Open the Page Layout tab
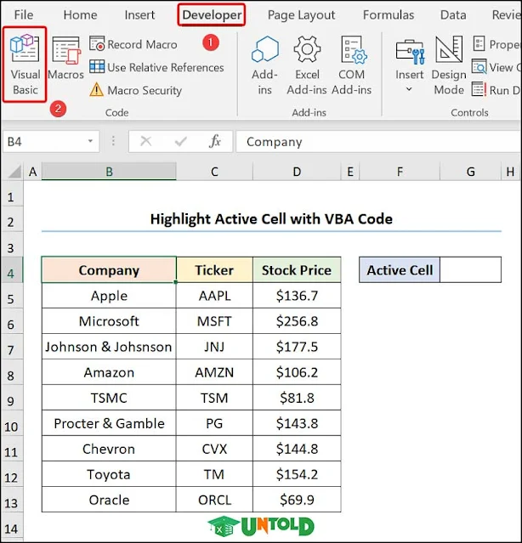Viewport: 522px width, 543px height. (x=301, y=15)
